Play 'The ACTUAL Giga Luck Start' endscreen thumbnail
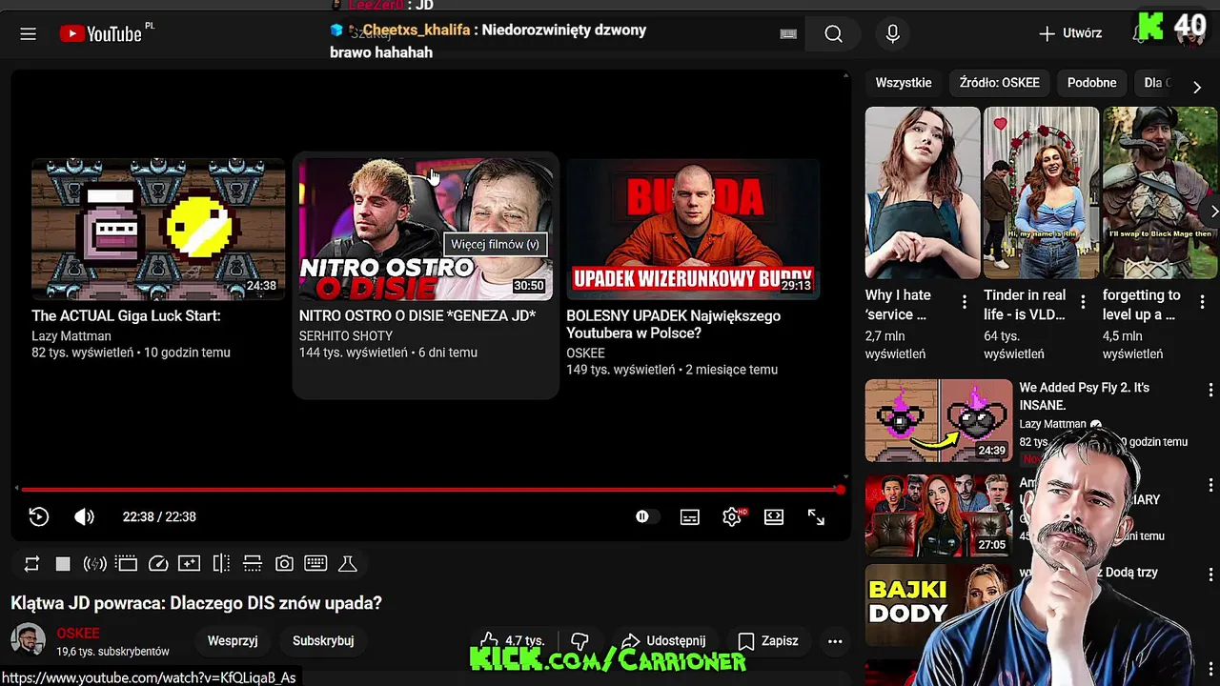 coord(158,230)
